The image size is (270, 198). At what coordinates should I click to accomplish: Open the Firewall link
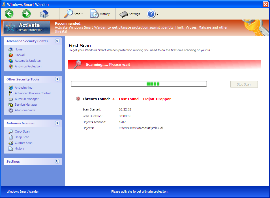(20, 55)
